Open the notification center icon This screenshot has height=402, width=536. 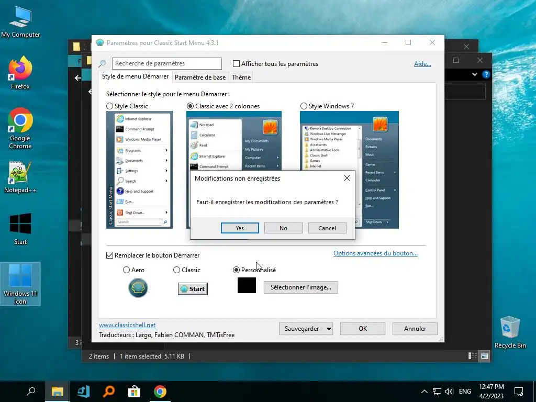(519, 392)
